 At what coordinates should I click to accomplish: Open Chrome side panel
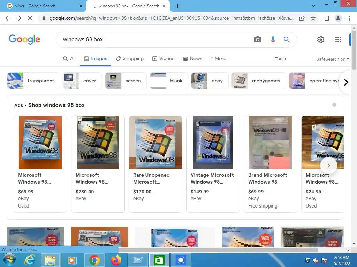327,18
